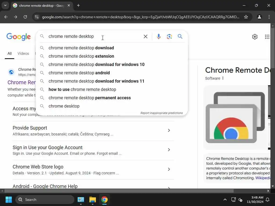
Task: Start voice search with the microphone
Action: (158, 36)
